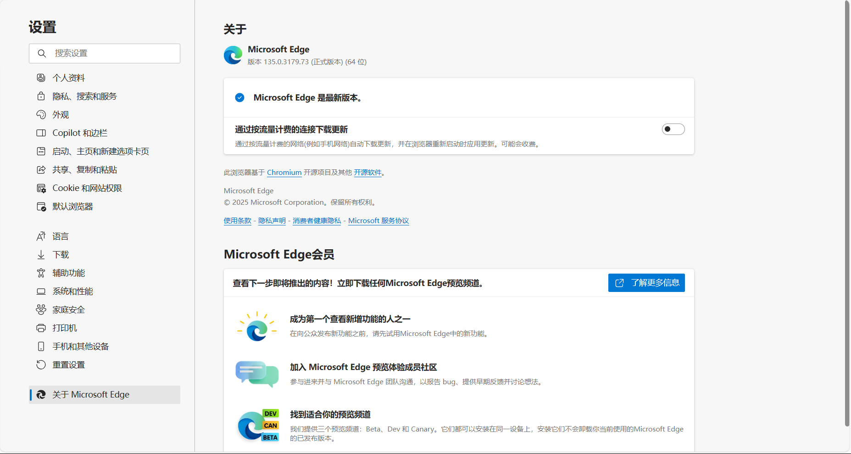
Task: Click the magnifier icon in the search box
Action: pos(42,53)
